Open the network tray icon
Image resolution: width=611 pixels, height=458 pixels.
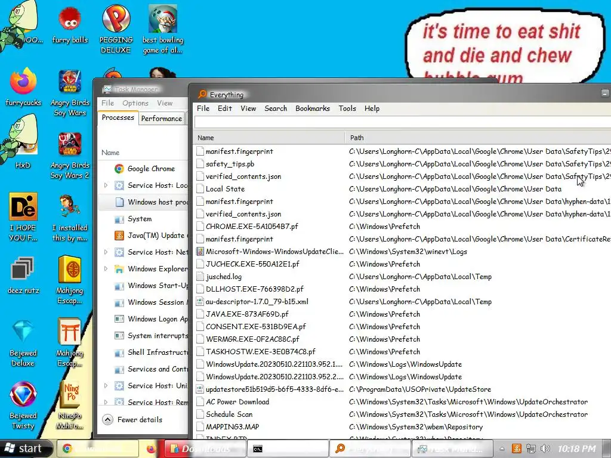(x=530, y=448)
